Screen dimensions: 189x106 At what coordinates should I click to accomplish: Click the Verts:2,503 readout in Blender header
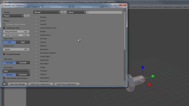[137, 7]
